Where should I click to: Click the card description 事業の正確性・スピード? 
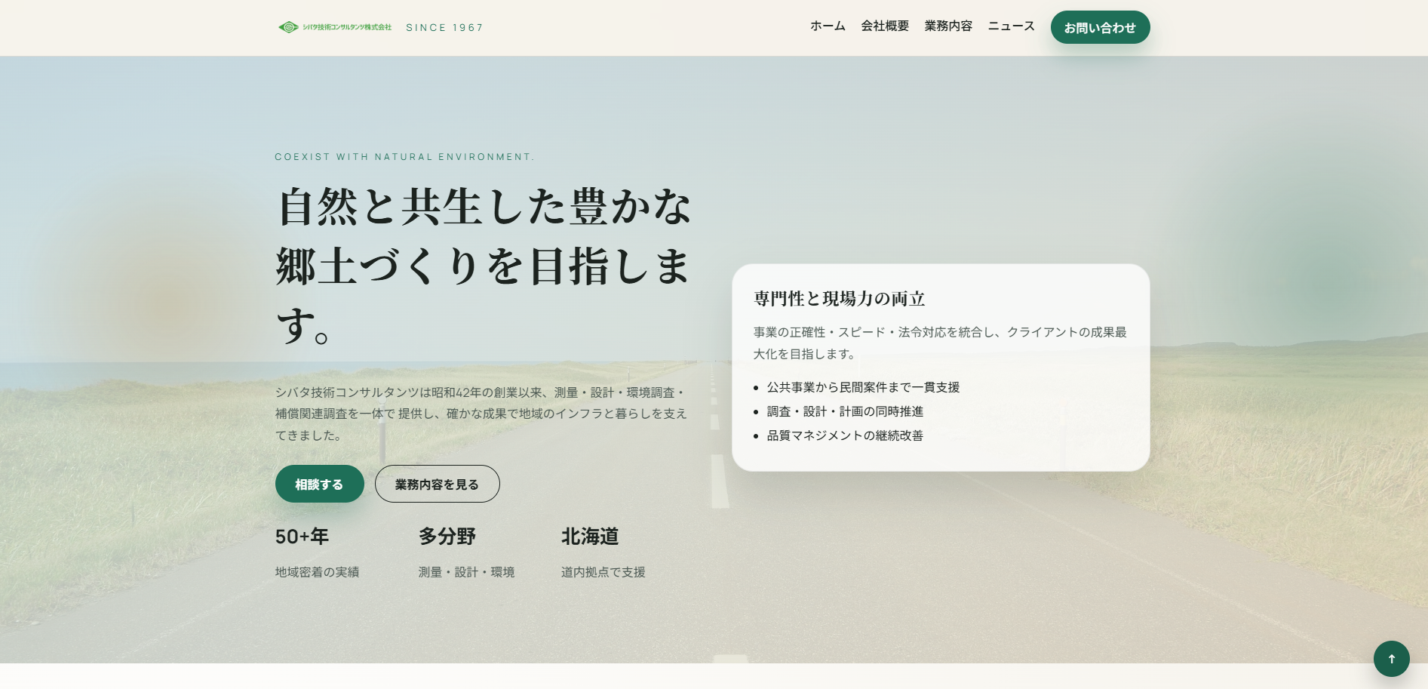pos(940,343)
